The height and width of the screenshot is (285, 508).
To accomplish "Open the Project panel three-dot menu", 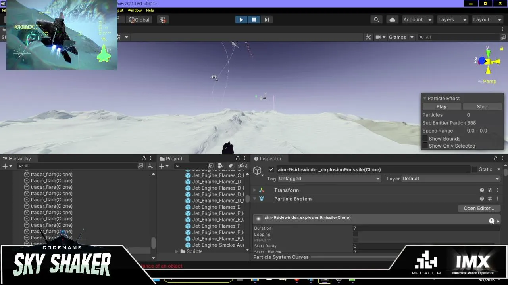I will pyautogui.click(x=244, y=158).
